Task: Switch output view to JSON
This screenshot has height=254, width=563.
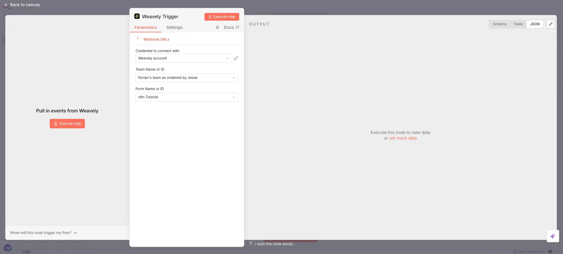Action: click(535, 24)
